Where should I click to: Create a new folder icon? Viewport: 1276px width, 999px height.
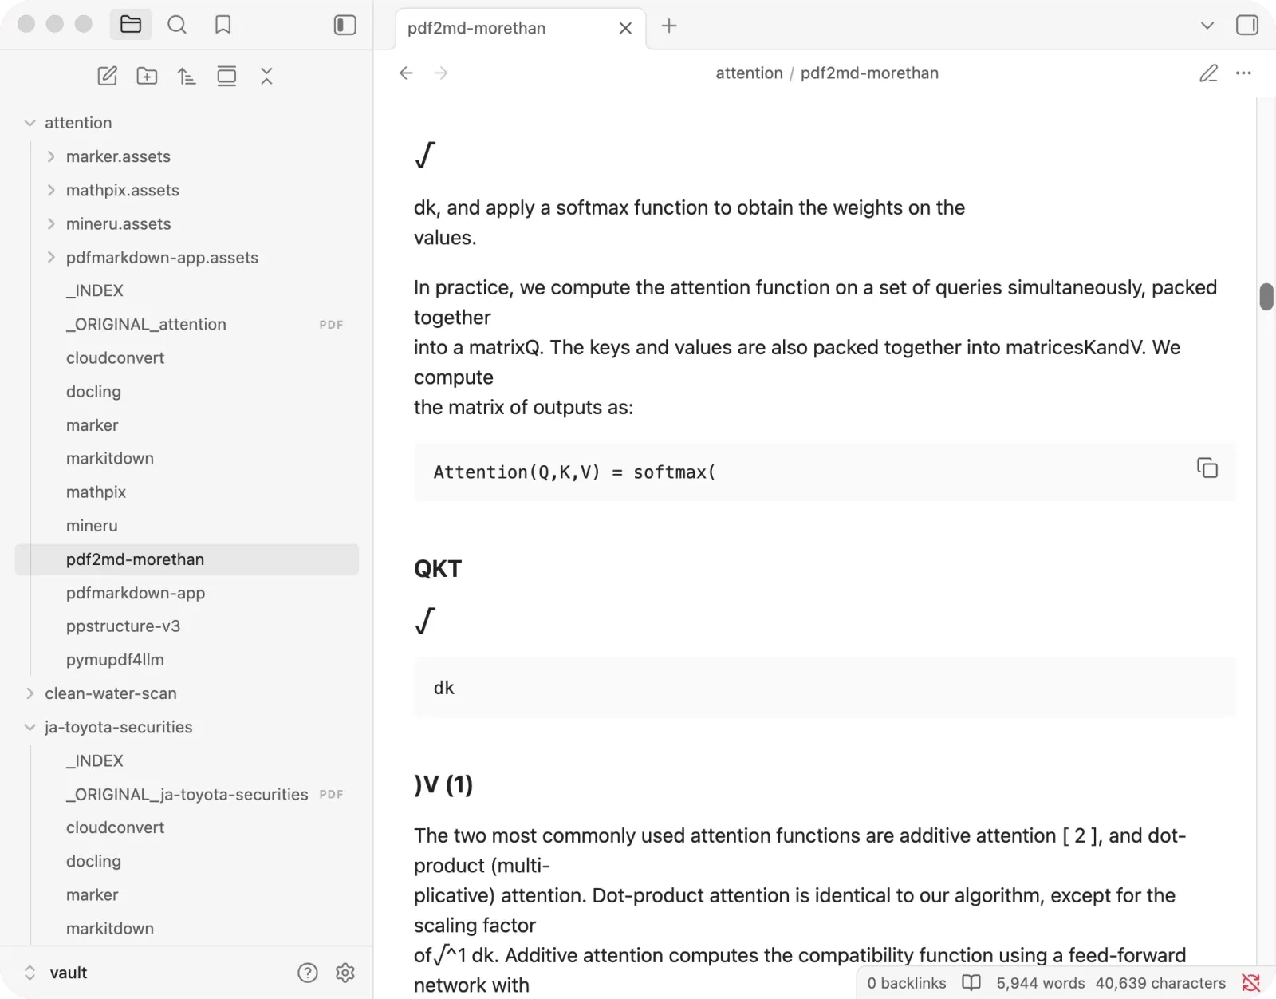pos(147,76)
